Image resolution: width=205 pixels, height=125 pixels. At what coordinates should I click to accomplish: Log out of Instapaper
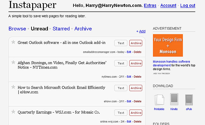(188, 5)
